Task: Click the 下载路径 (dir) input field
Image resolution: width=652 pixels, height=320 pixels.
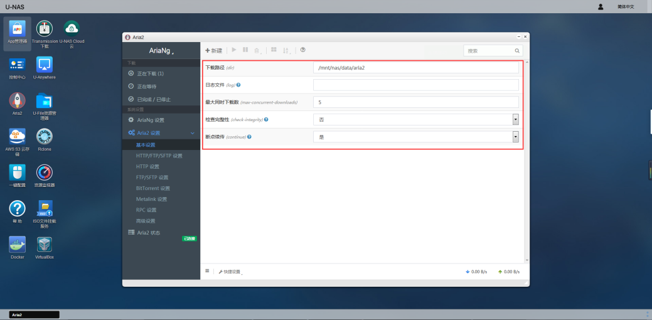Action: click(416, 67)
